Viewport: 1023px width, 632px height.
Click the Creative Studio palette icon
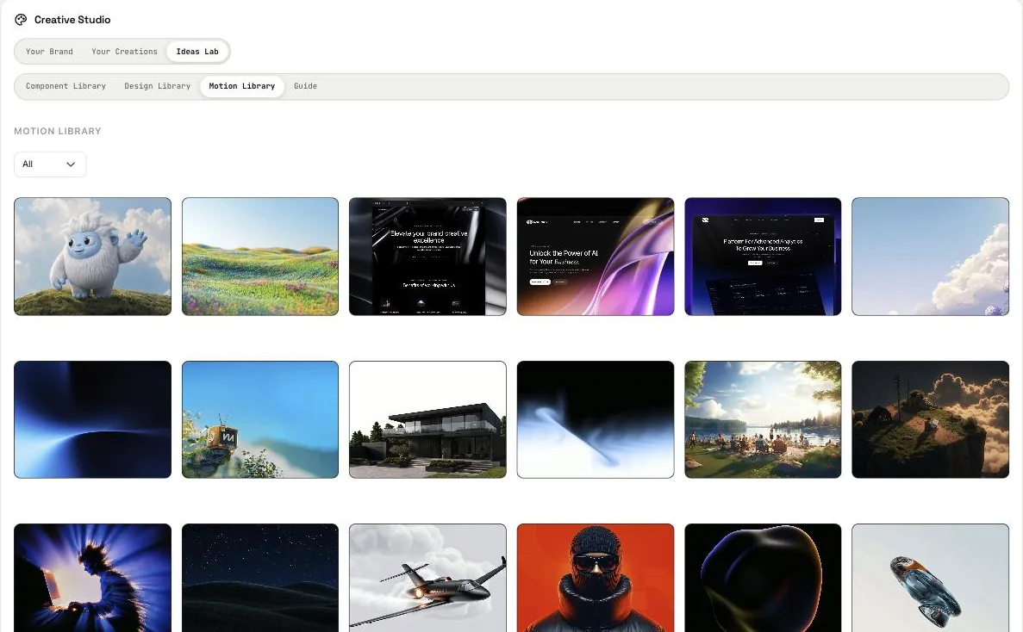point(21,20)
